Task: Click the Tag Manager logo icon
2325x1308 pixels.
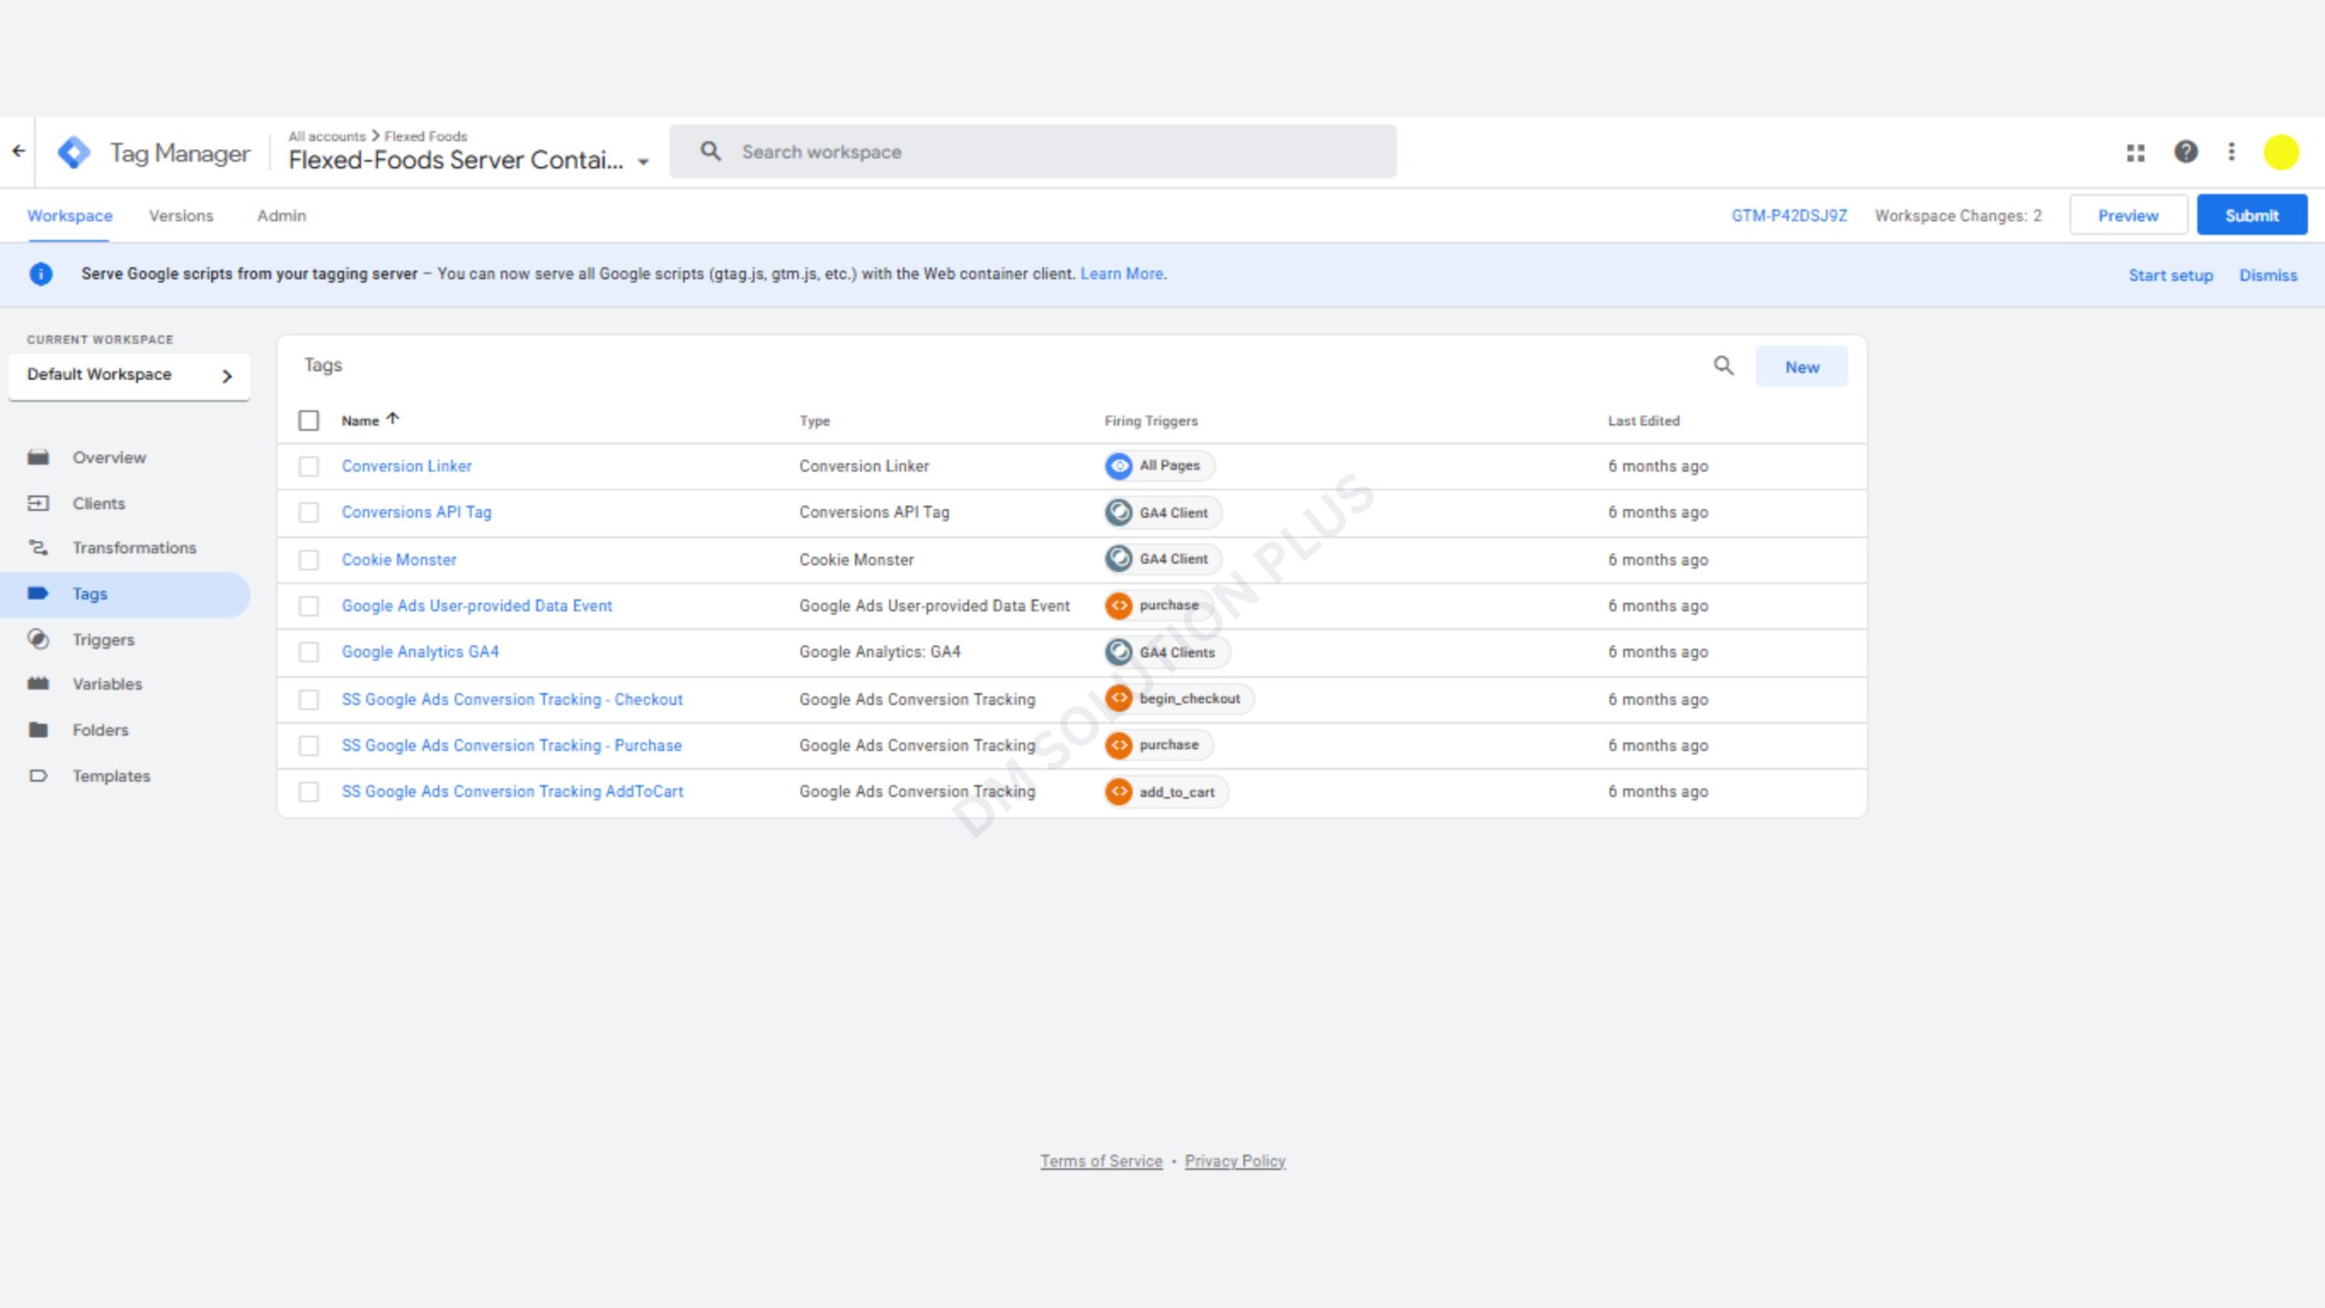Action: [74, 153]
